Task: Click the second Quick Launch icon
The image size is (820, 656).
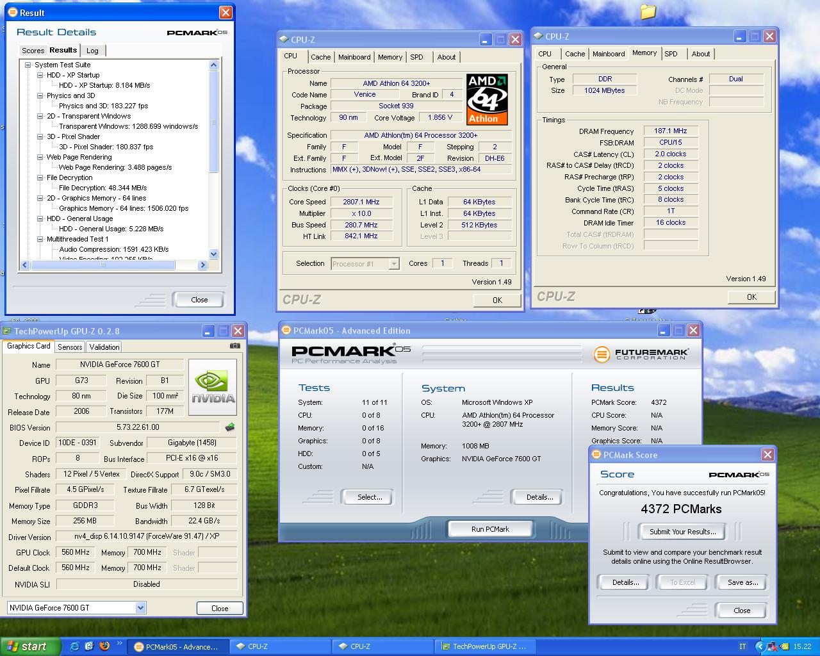Action: click(89, 646)
